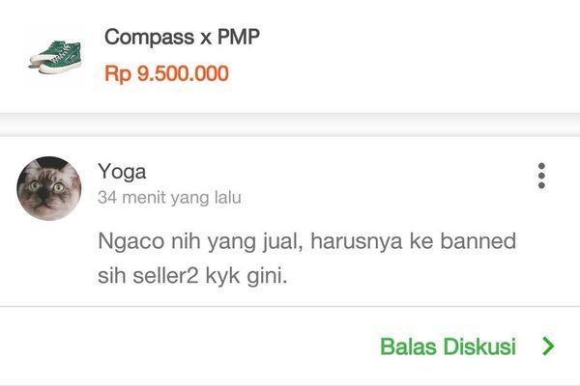This screenshot has width=580, height=386.
Task: Tap the green chevron beside Balas Diskusi
Action: [548, 346]
